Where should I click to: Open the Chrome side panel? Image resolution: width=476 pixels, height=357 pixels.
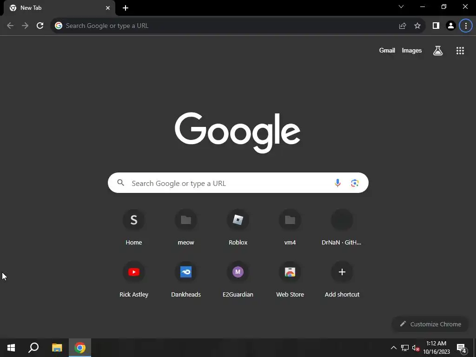[x=436, y=26]
